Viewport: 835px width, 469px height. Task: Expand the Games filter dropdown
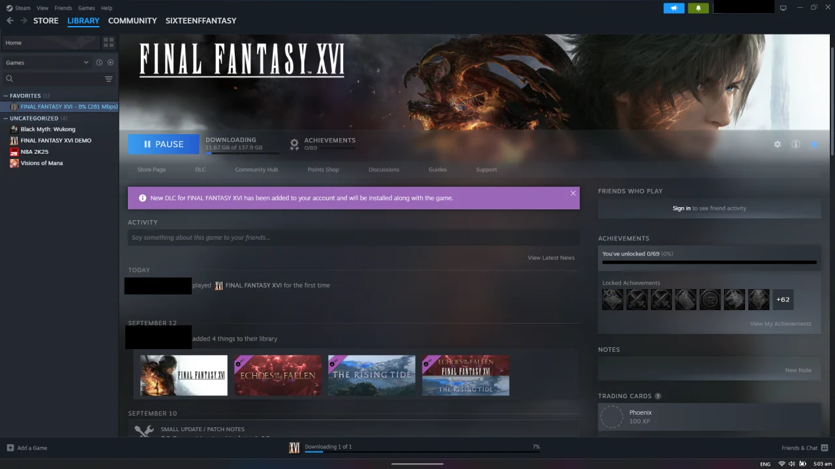(x=47, y=63)
